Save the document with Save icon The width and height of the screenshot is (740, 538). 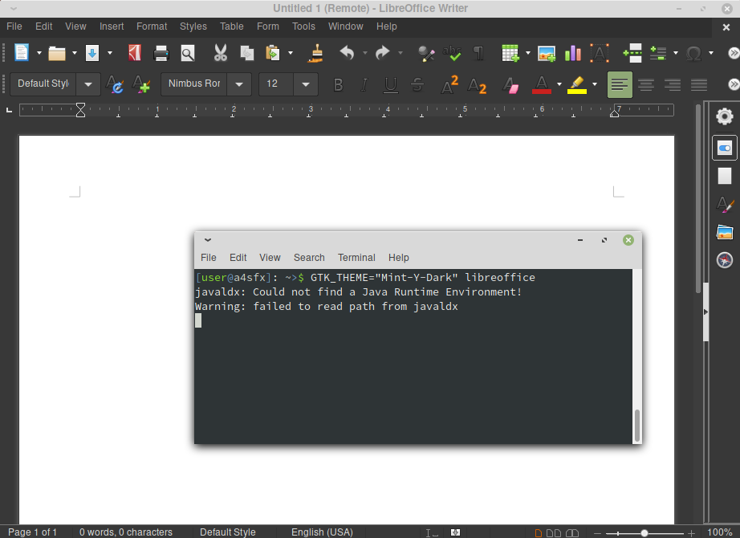pyautogui.click(x=92, y=53)
